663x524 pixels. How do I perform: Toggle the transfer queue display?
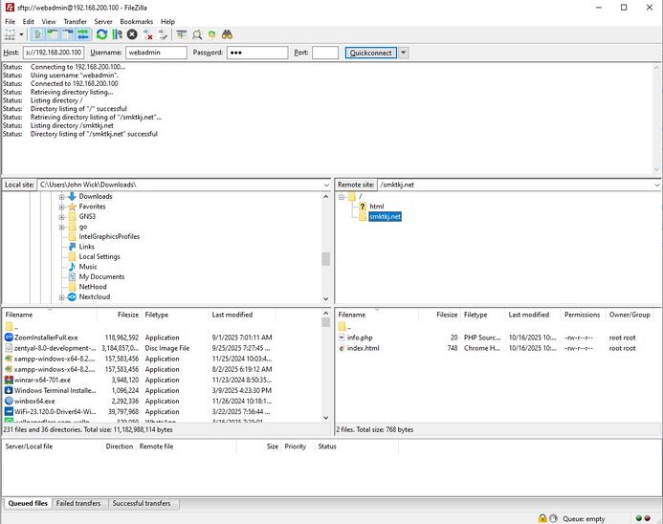point(84,34)
